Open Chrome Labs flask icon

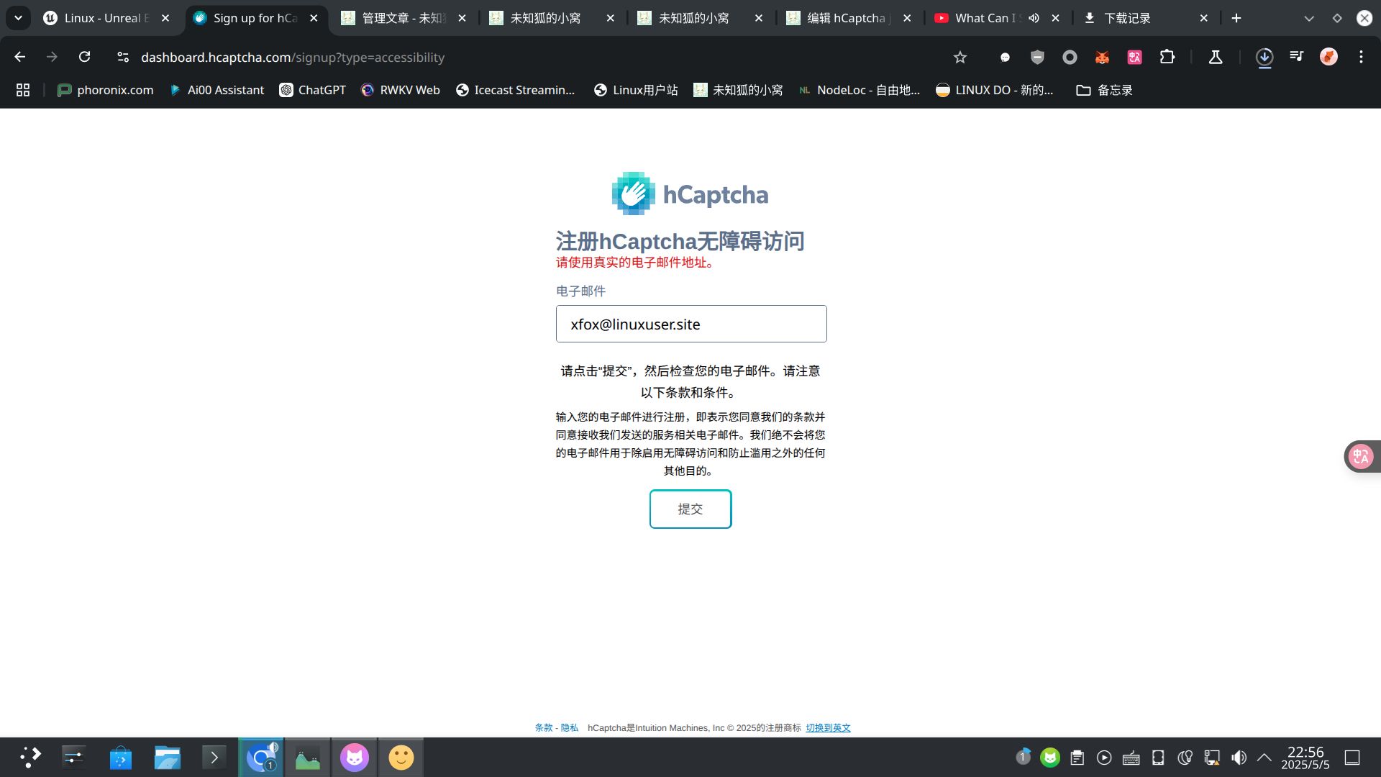(x=1216, y=57)
